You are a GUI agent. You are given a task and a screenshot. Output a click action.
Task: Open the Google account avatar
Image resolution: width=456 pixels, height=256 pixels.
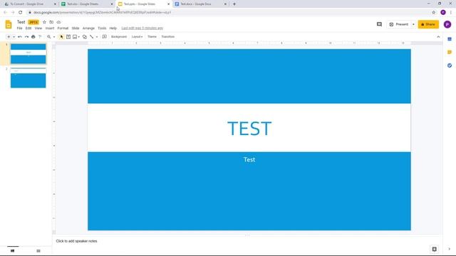[447, 24]
